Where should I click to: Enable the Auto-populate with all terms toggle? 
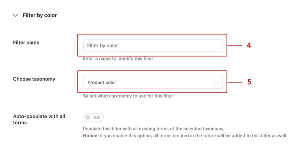[93, 117]
